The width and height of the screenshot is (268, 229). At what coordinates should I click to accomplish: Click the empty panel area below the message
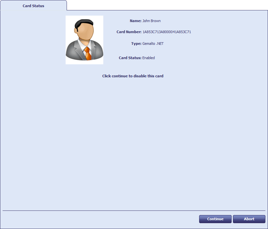coord(134,143)
